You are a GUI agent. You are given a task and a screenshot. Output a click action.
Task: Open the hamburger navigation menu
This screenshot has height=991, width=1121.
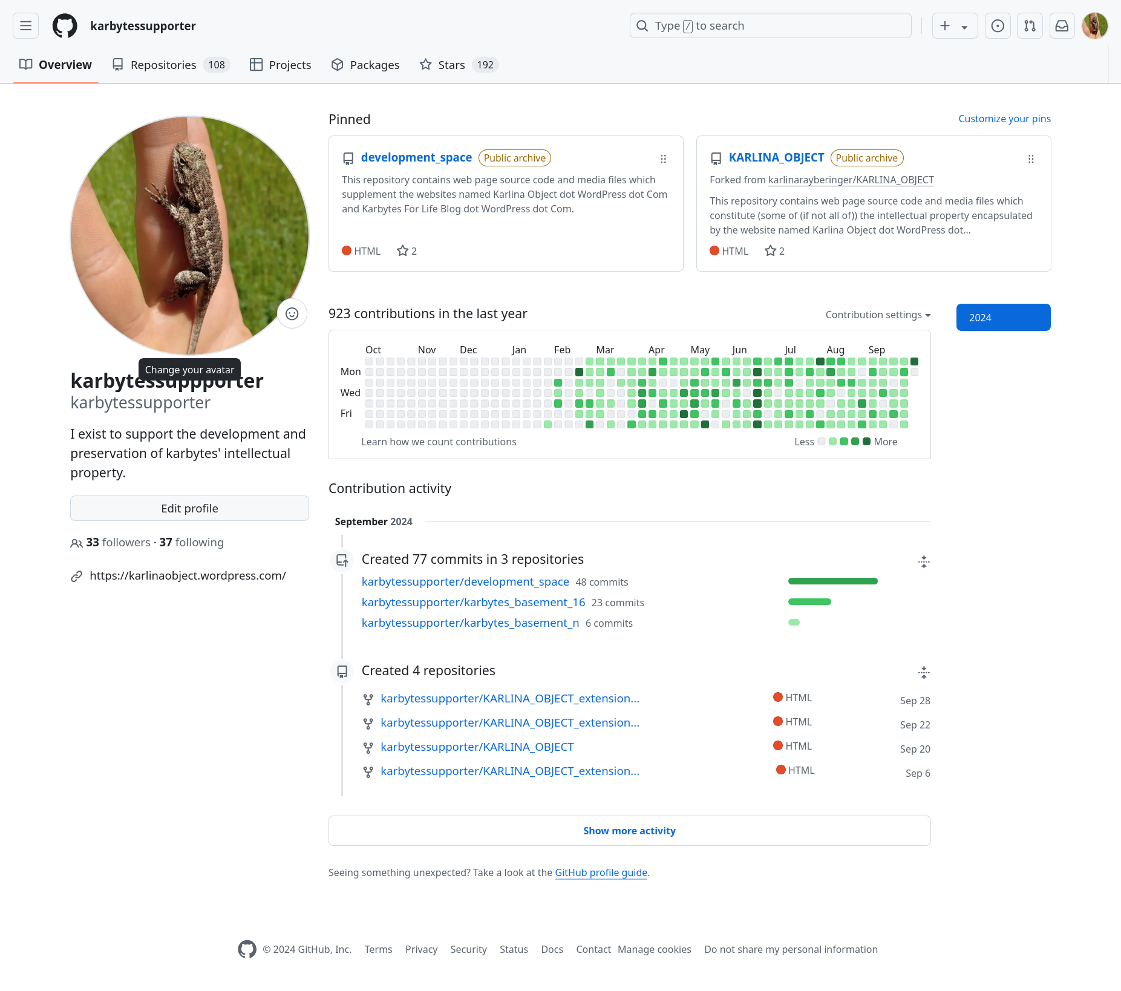25,26
